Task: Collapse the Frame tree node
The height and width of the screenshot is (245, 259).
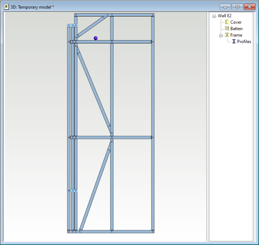Action: click(x=221, y=36)
